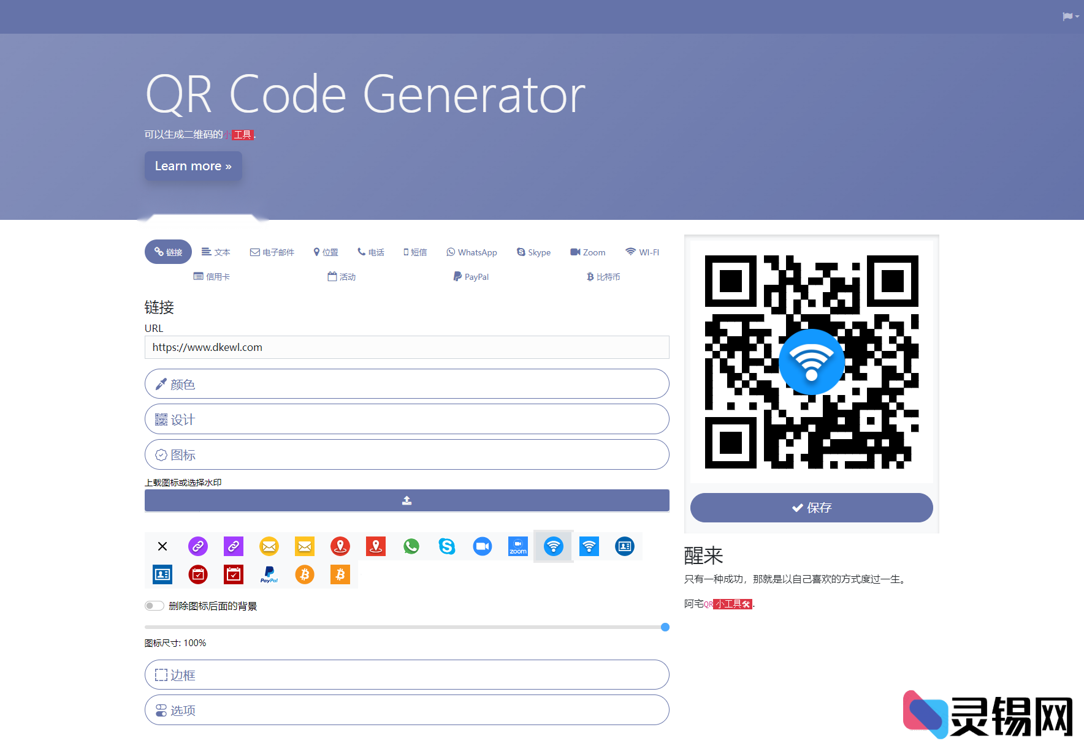
Task: Choose the blue Skype watermark icon
Action: coord(447,546)
